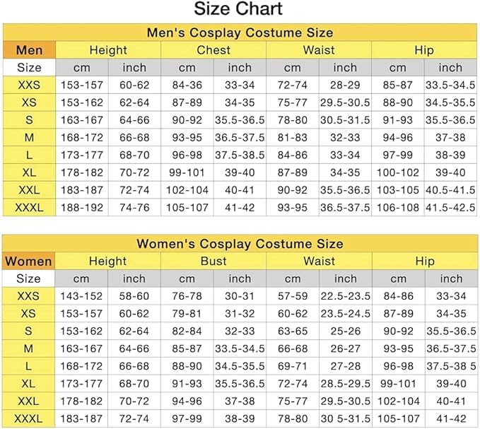480x429 pixels.
Task: Select the XXS size label in women's table
Action: 29,297
